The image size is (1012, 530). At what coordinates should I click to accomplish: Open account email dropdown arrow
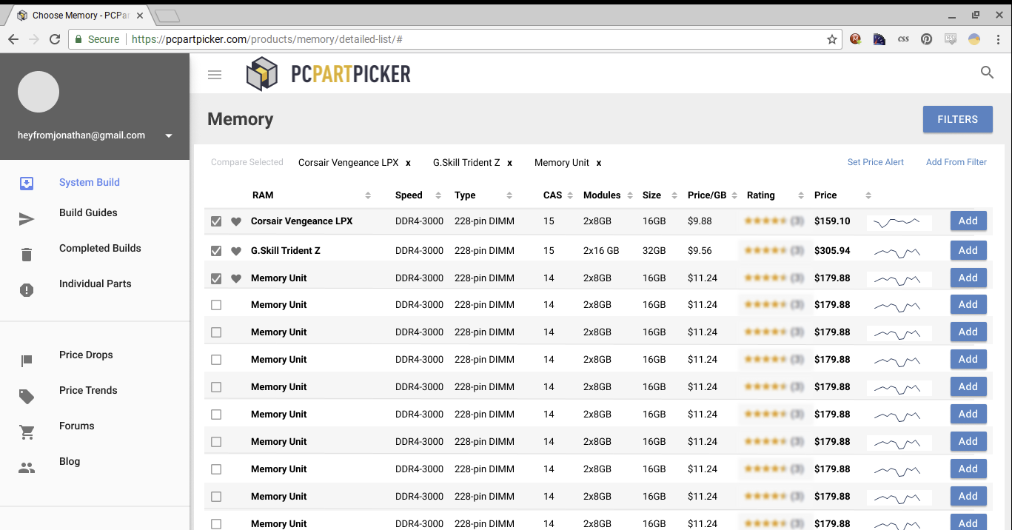coord(169,135)
